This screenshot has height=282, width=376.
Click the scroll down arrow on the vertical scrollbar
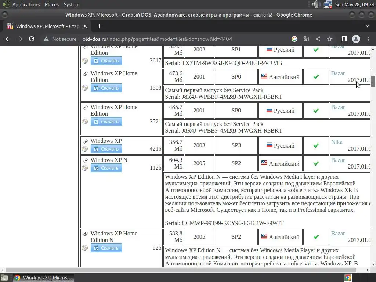pos(373,264)
